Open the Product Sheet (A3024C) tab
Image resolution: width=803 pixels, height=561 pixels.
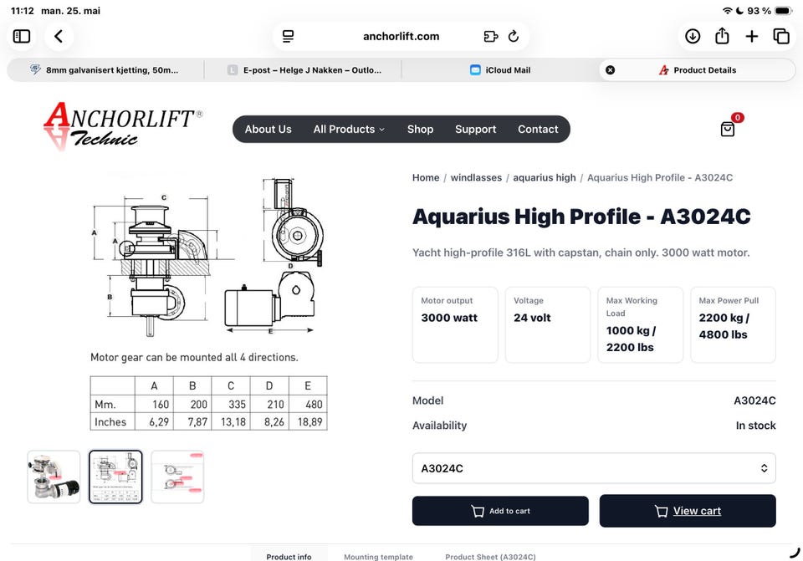[x=490, y=556]
